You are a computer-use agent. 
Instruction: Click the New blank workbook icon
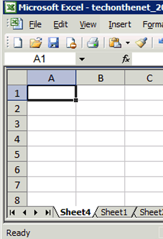click(18, 43)
